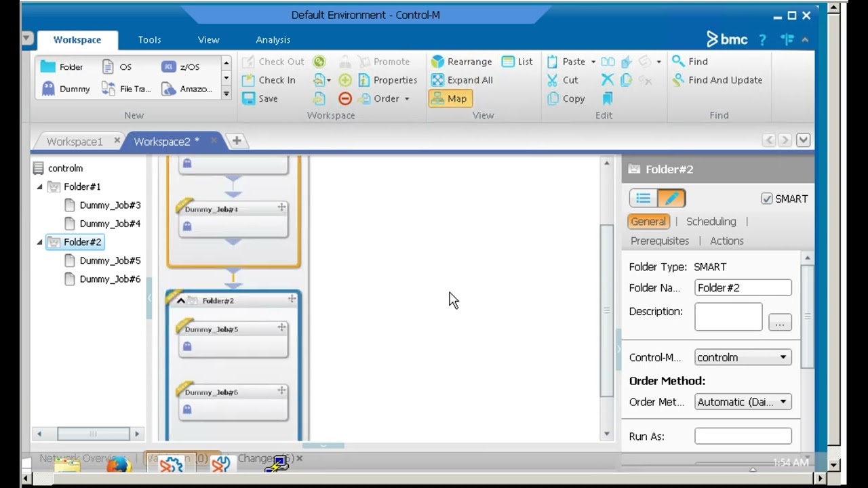Click the red minus delete icon
The image size is (868, 488).
[x=345, y=98]
